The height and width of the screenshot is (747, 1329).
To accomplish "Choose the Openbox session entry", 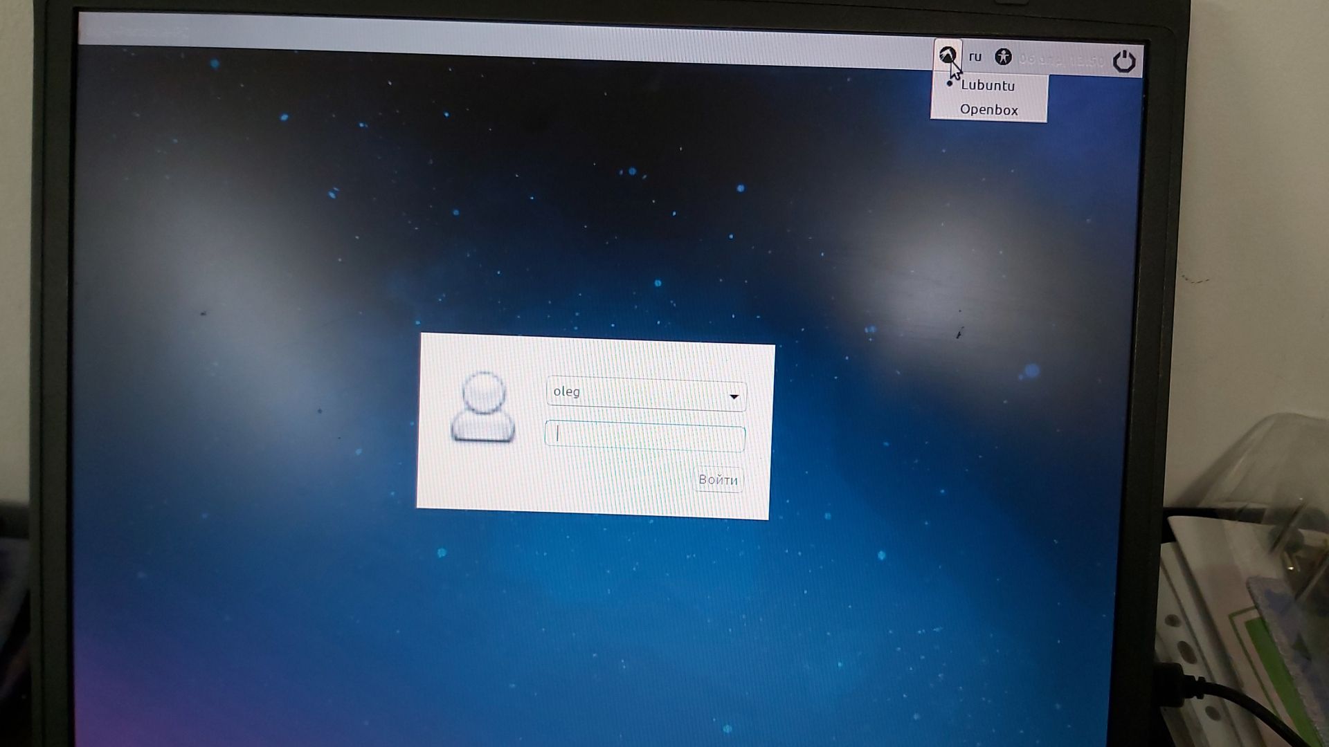I will click(988, 109).
